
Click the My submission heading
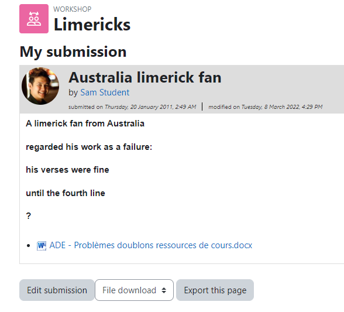(x=73, y=52)
